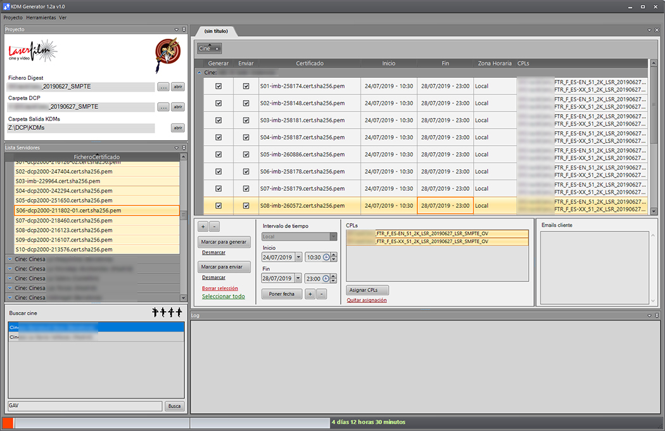Click the Seleccionar todo link
Screen dimensions: 665x431
tap(223, 297)
